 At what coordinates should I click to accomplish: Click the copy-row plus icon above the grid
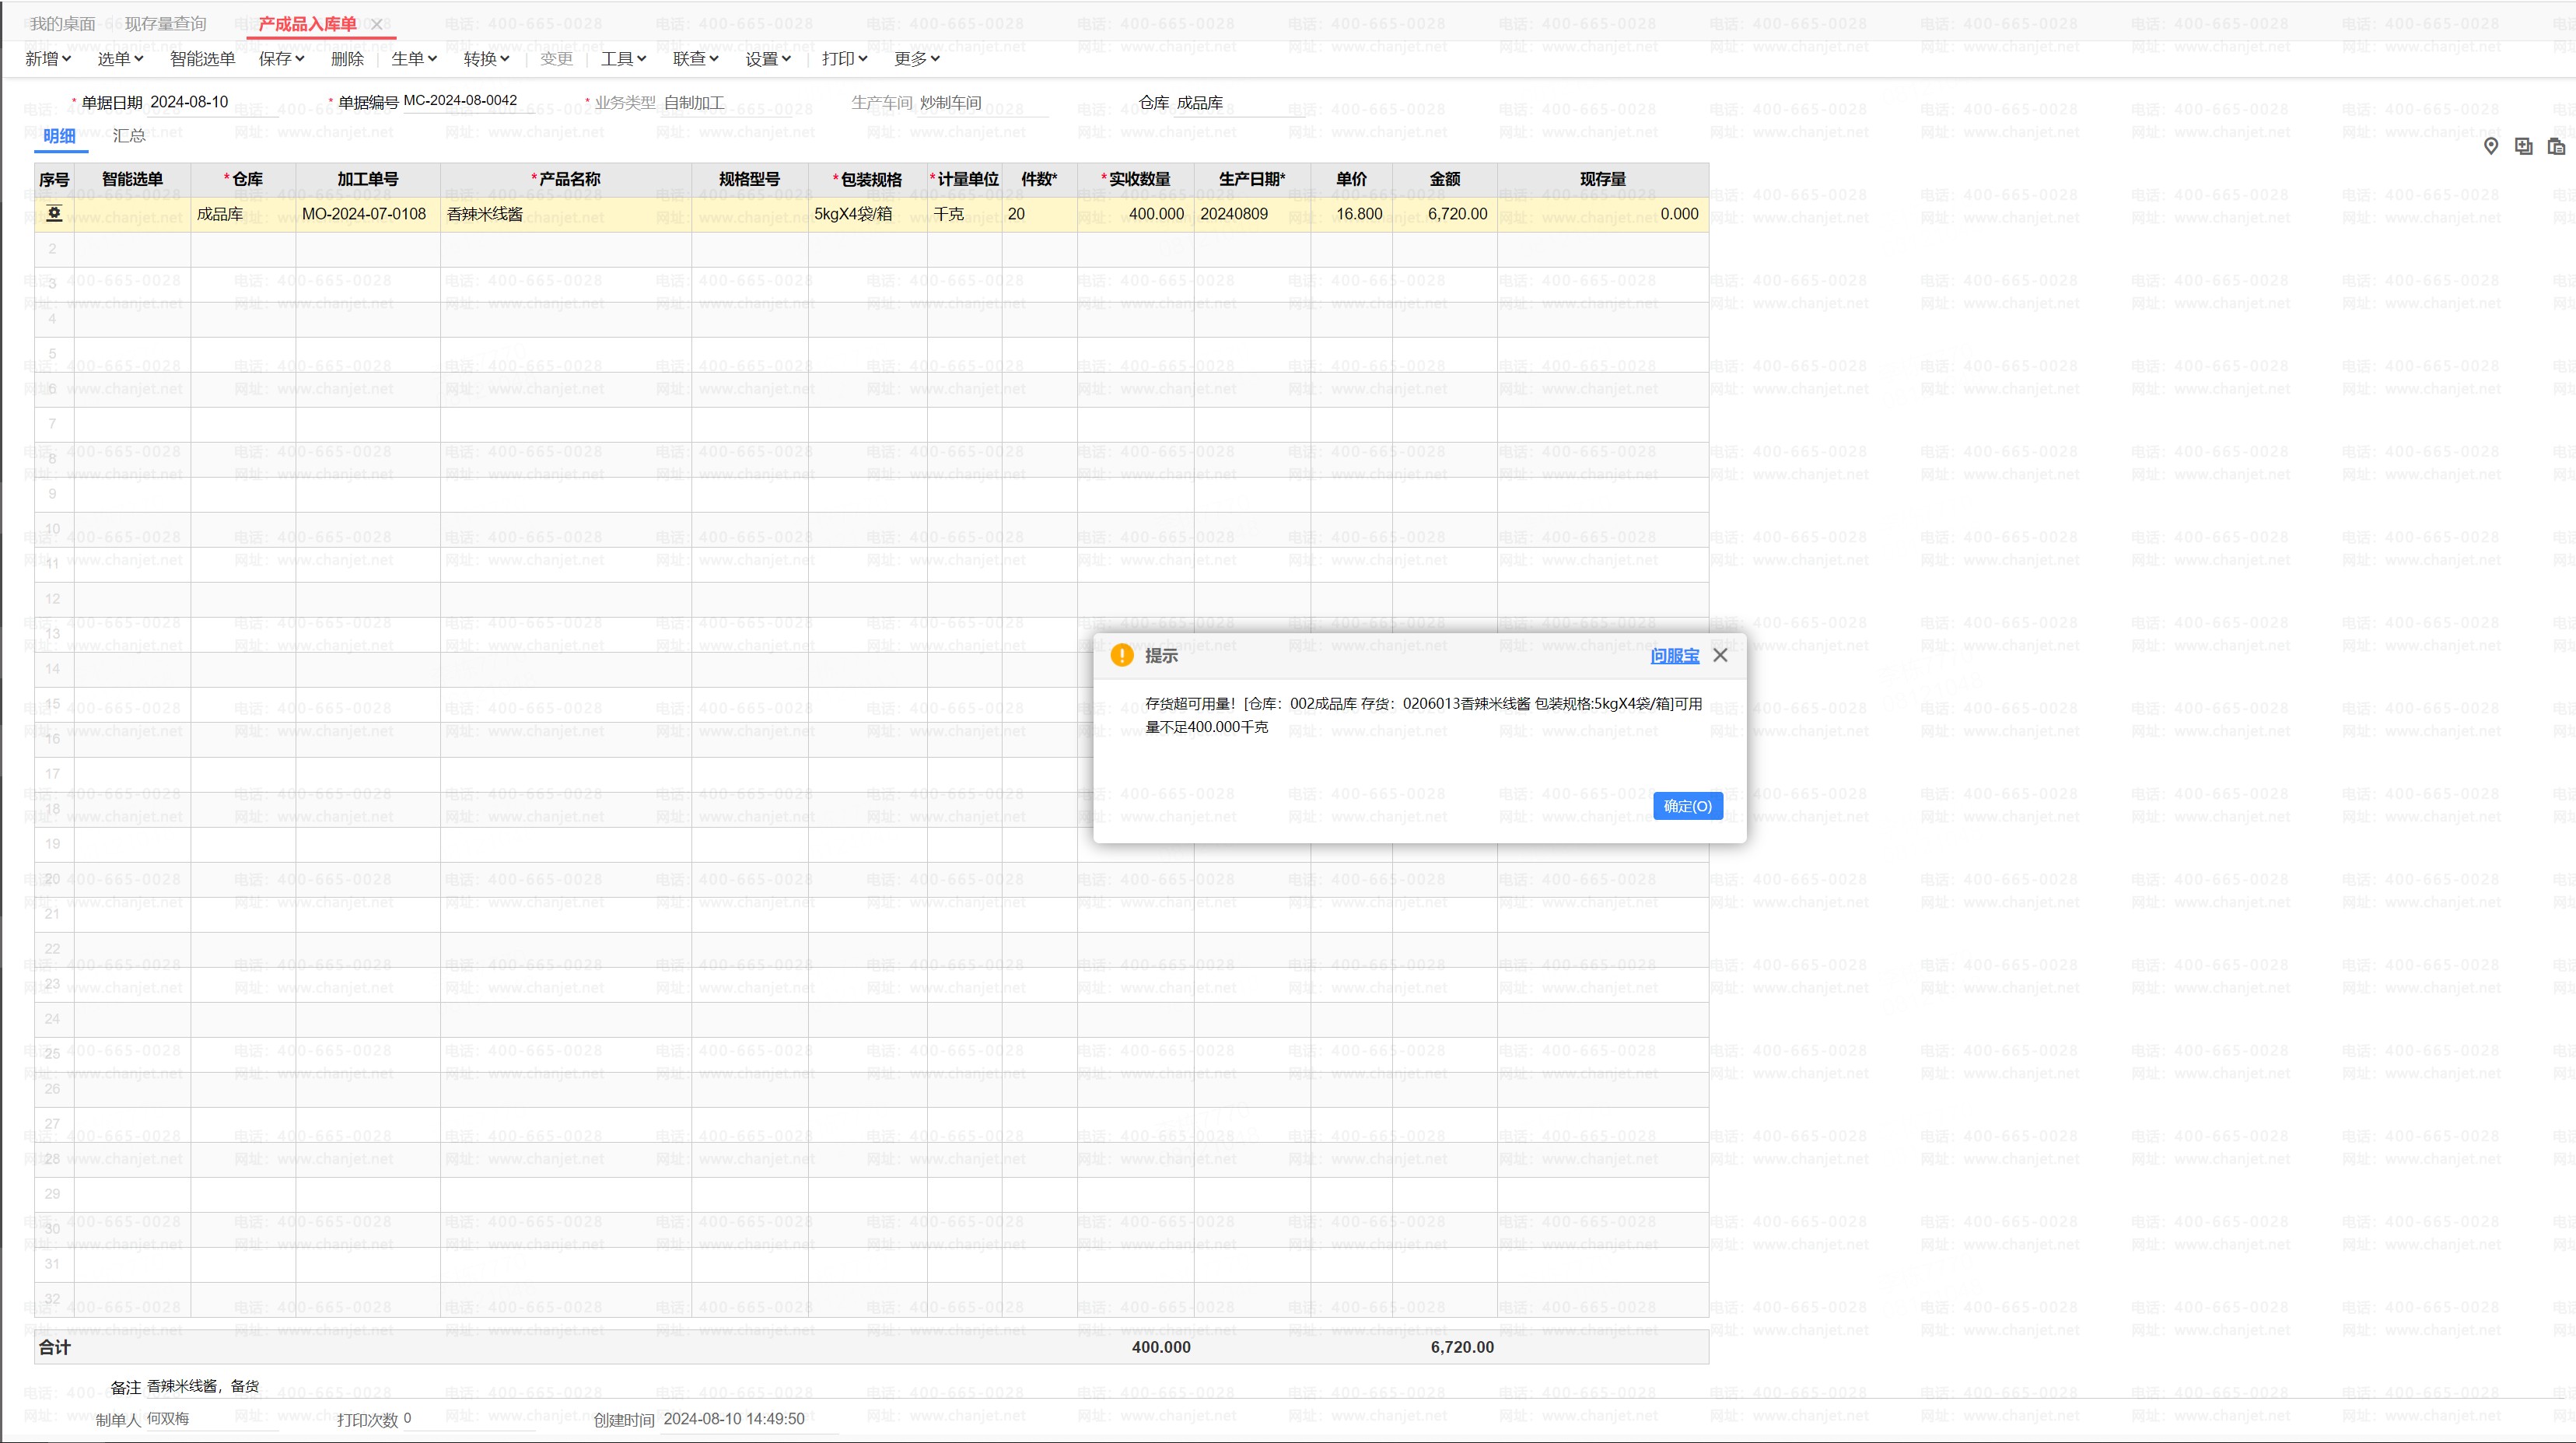(x=2524, y=146)
